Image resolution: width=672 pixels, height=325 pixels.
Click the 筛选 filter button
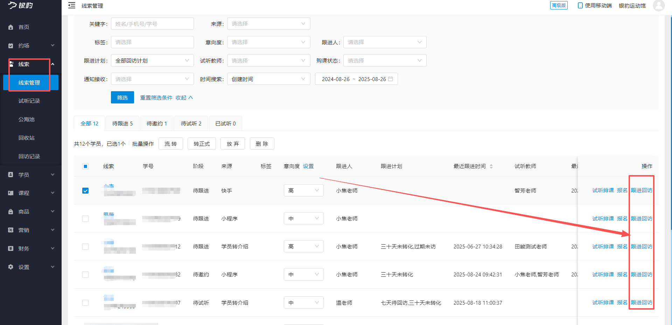122,97
